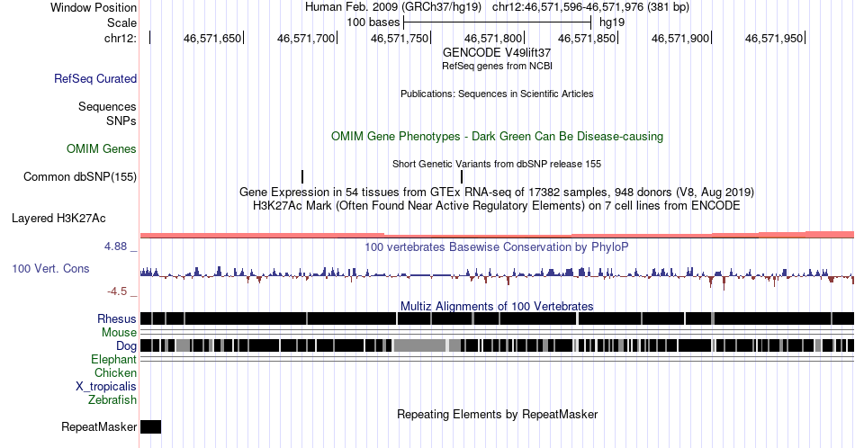Click the chr12:46,571,596-46,571,976 coordinates text
The height and width of the screenshot is (448, 855).
[590, 7]
